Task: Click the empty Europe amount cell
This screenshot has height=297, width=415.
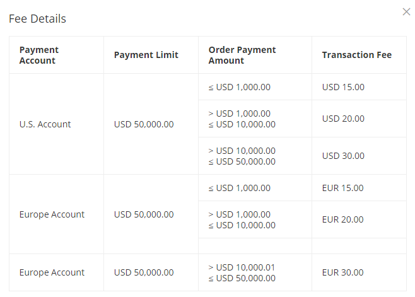Action: (255, 246)
